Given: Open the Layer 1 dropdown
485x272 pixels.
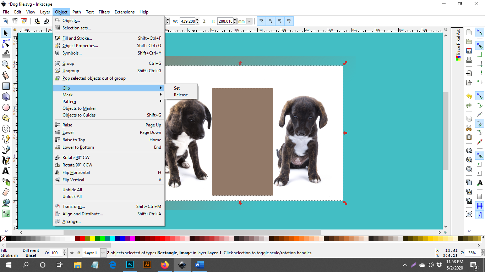Looking at the screenshot, I should [x=103, y=253].
